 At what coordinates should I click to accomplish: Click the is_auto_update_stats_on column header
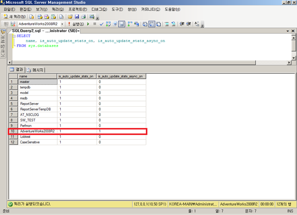76,76
